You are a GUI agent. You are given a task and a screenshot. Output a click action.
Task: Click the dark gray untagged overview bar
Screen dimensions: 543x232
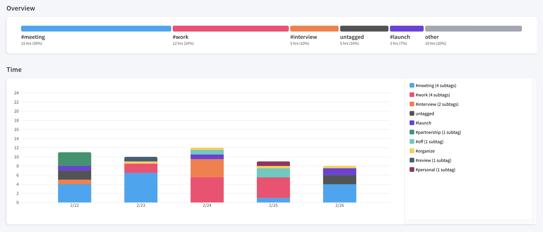tap(364, 28)
